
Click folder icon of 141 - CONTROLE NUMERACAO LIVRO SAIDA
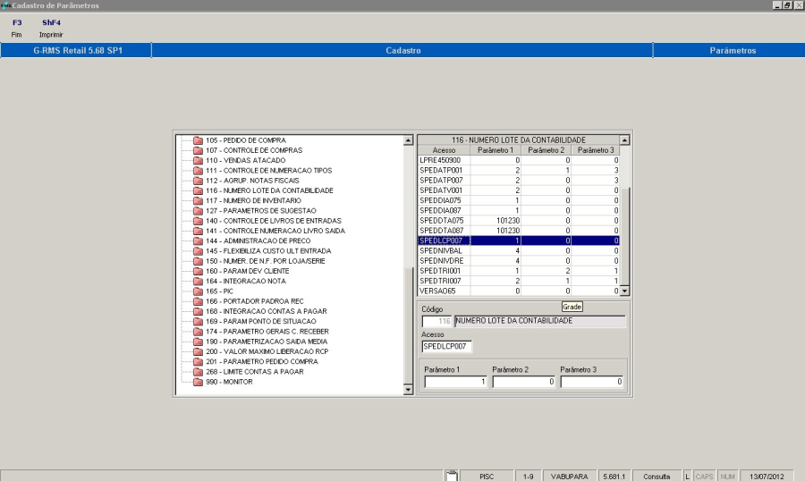199,231
